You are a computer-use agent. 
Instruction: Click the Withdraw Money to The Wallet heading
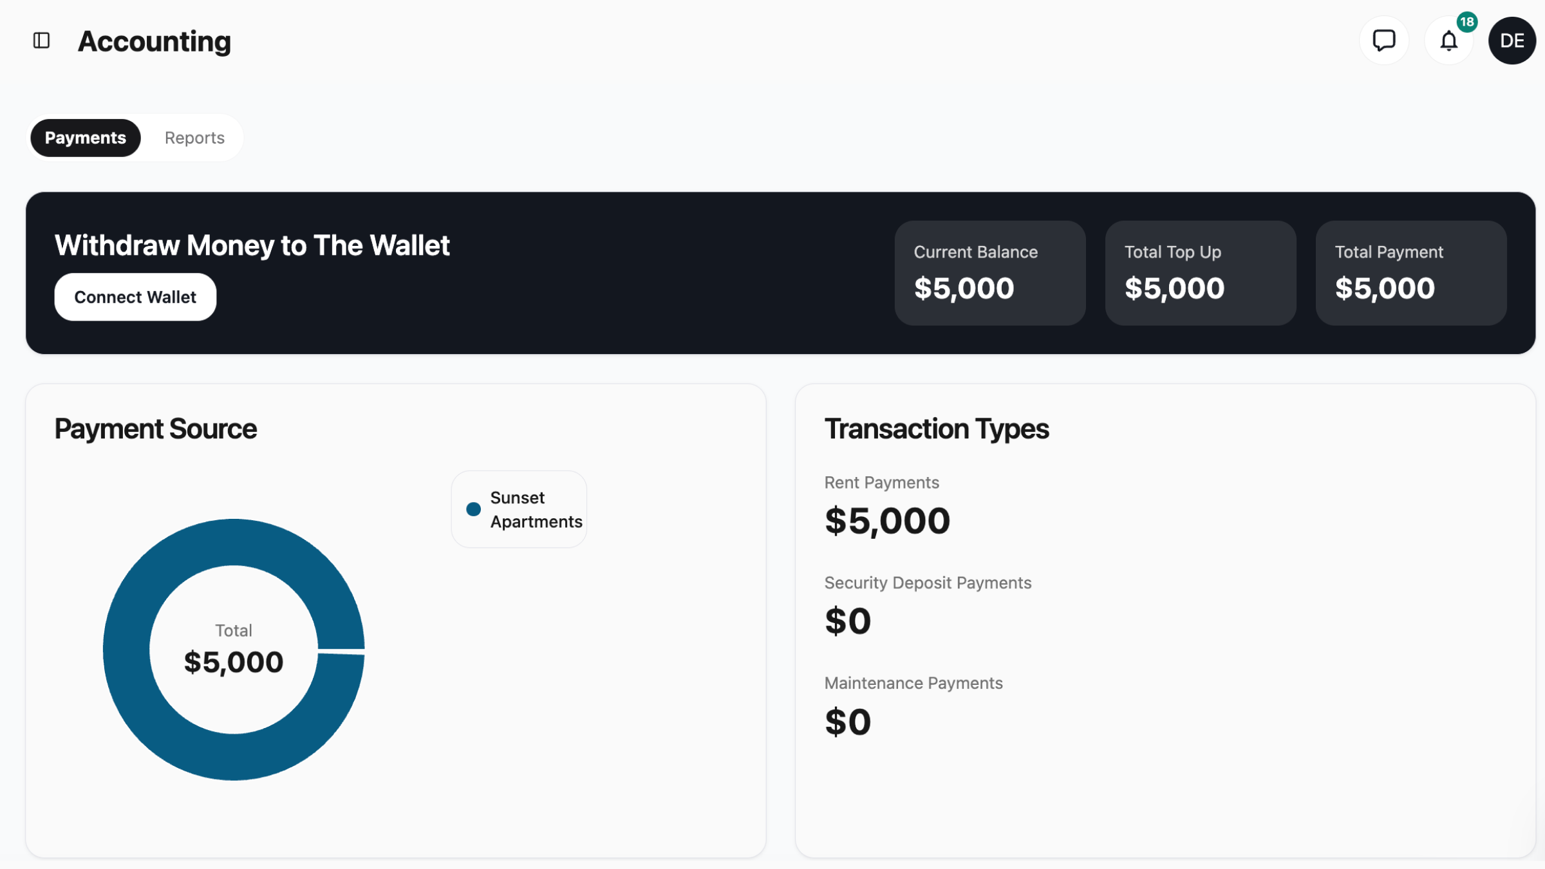tap(252, 245)
